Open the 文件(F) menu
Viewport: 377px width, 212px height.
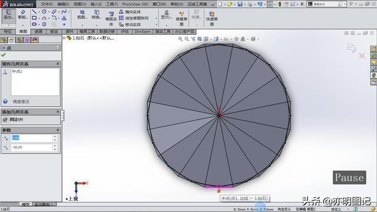[47, 4]
